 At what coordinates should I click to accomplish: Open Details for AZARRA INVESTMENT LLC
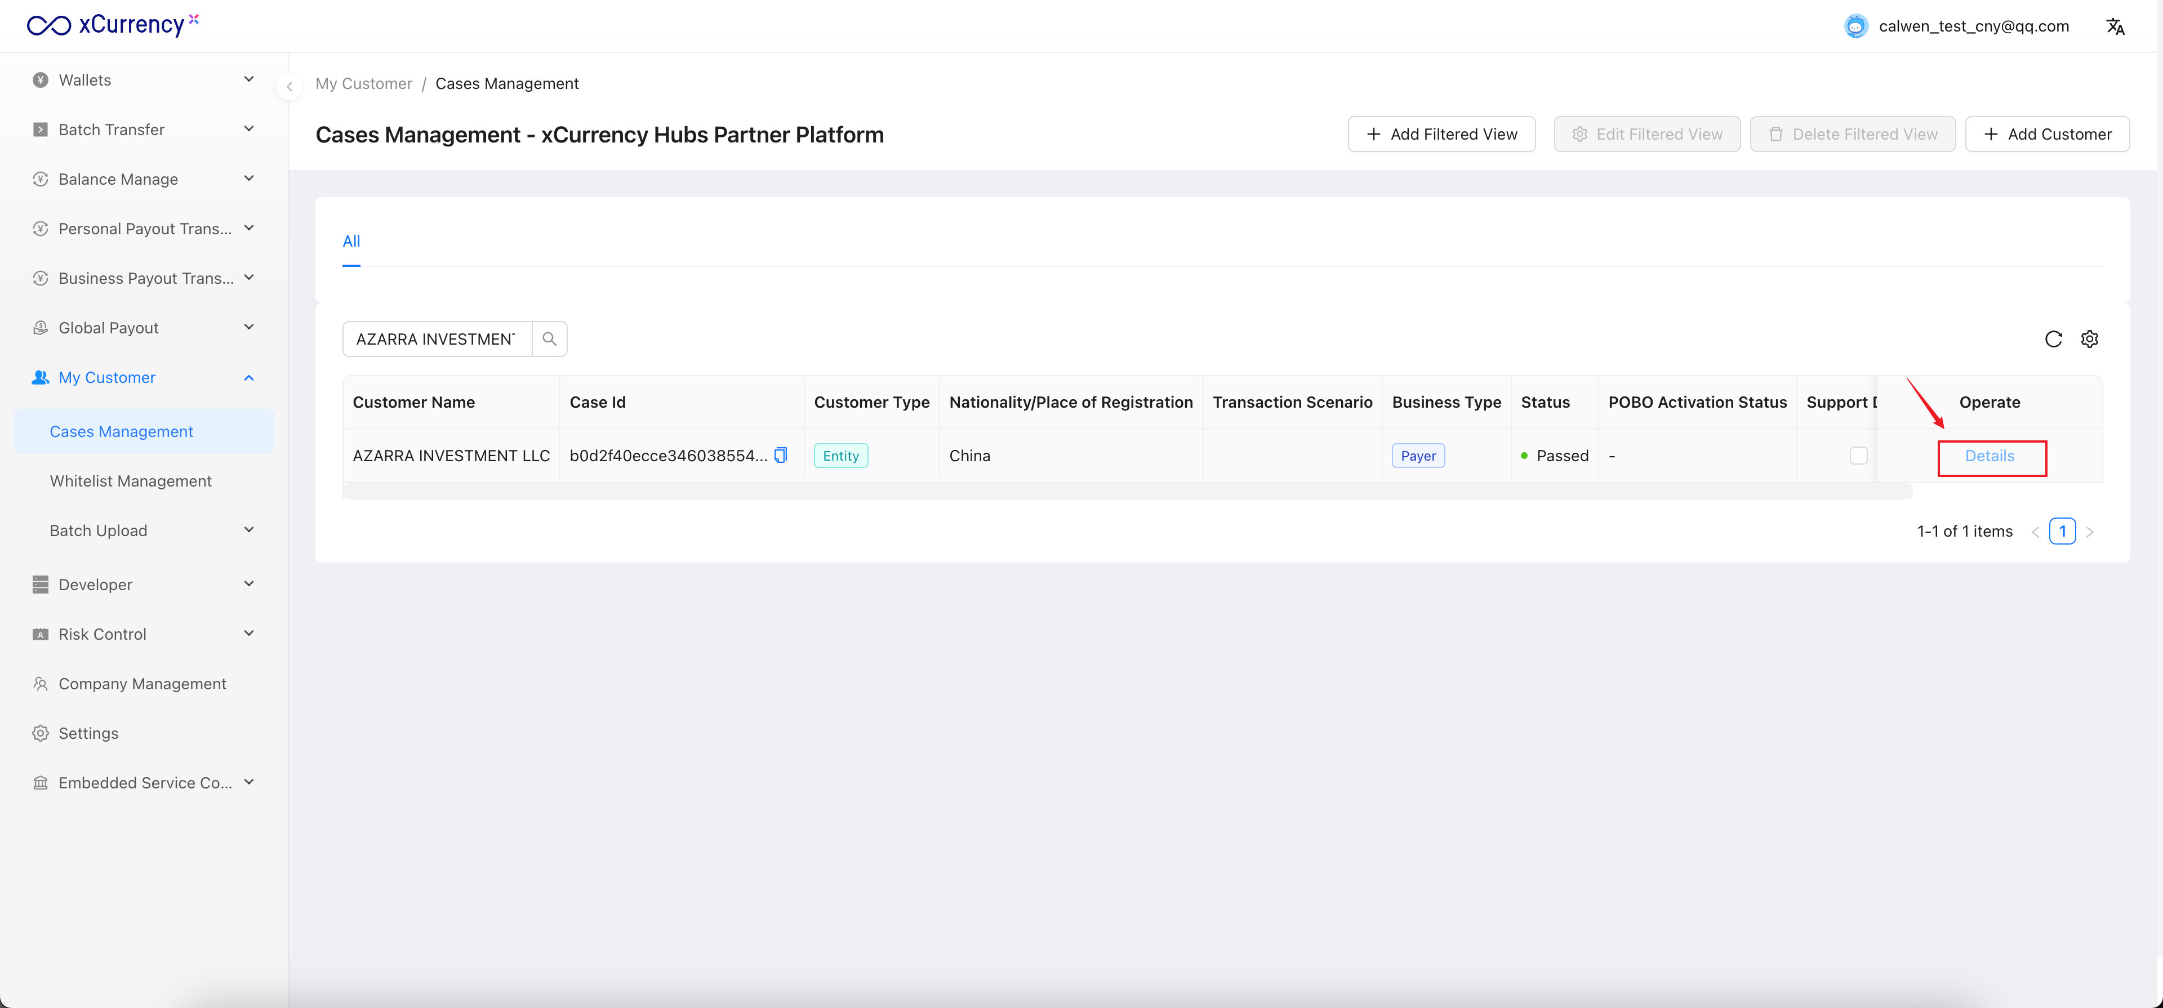(1989, 456)
